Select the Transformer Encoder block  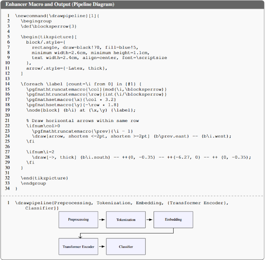click(x=78, y=247)
